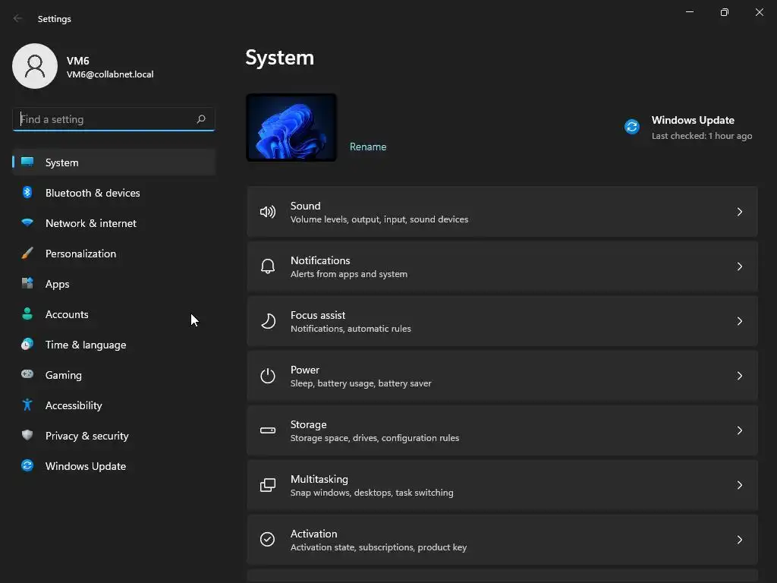Click the Sound speaker icon
Screen dimensions: 777x583
[268, 212]
